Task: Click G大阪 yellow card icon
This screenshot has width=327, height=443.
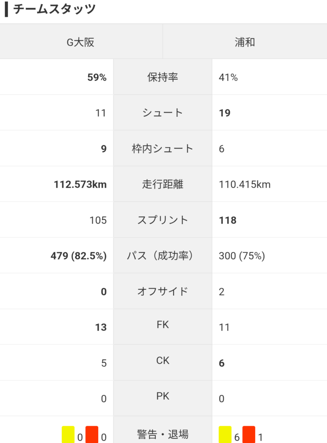Action: point(68,434)
